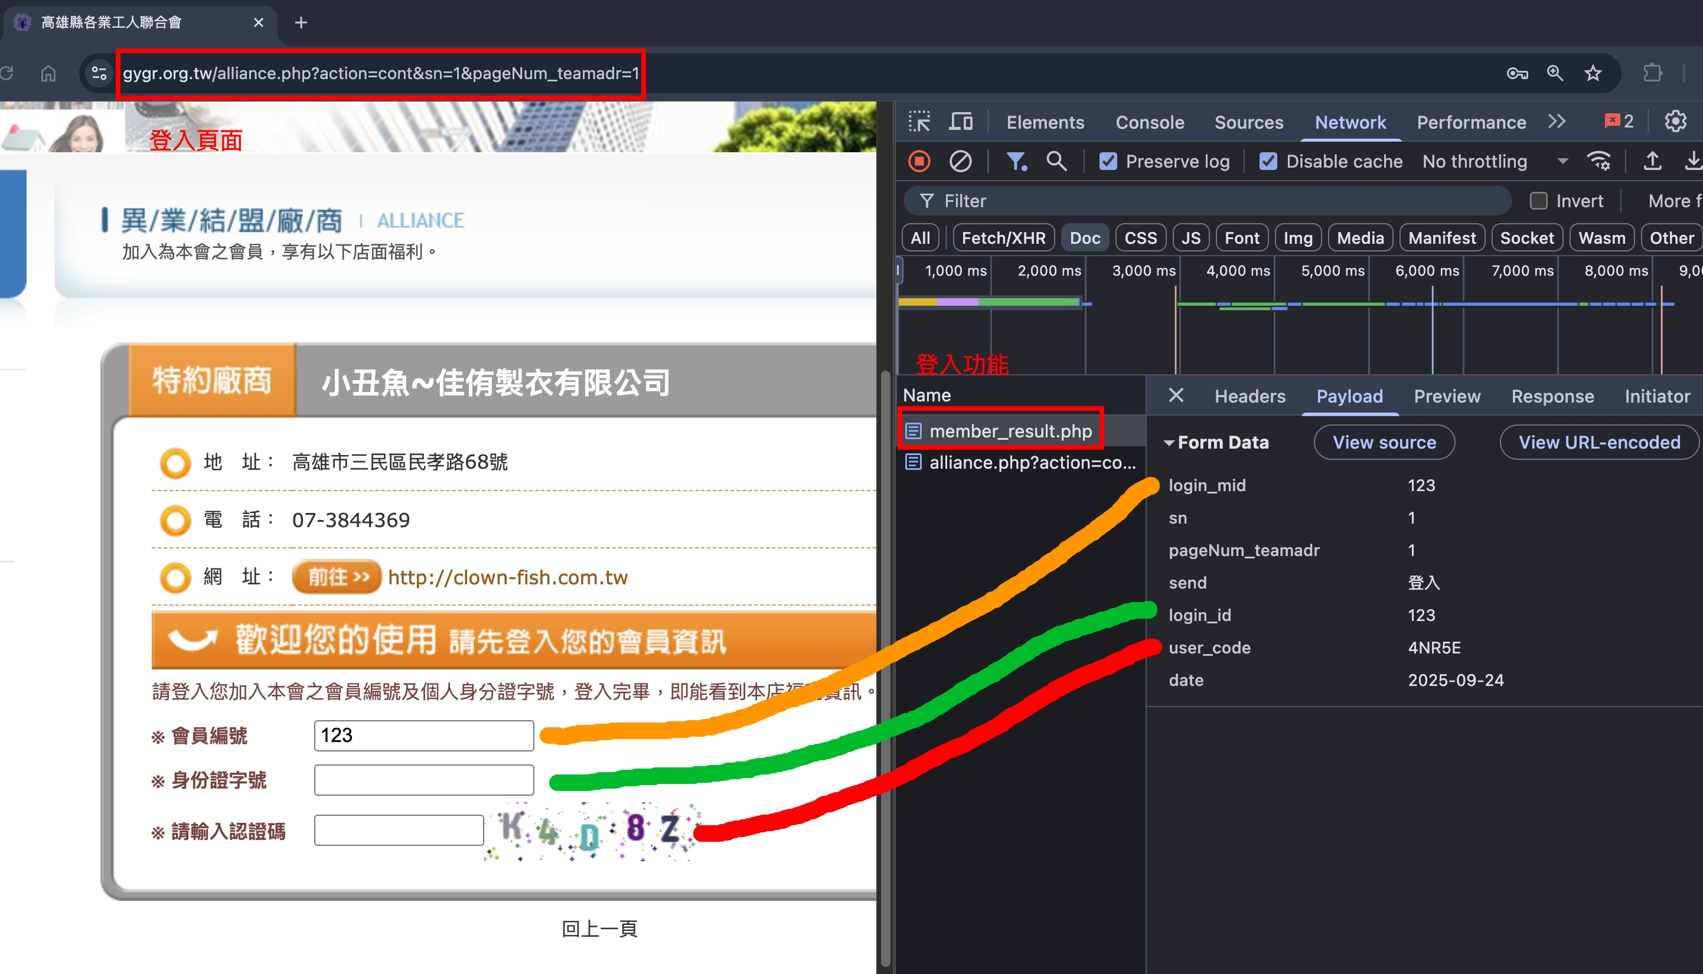Toggle the Doc request type filter
The image size is (1703, 974).
pos(1085,238)
